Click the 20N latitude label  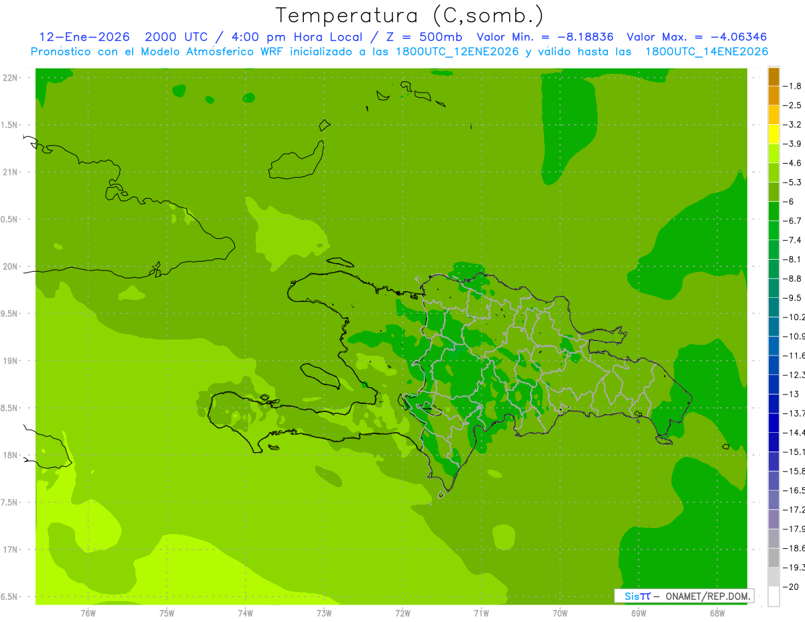point(11,266)
